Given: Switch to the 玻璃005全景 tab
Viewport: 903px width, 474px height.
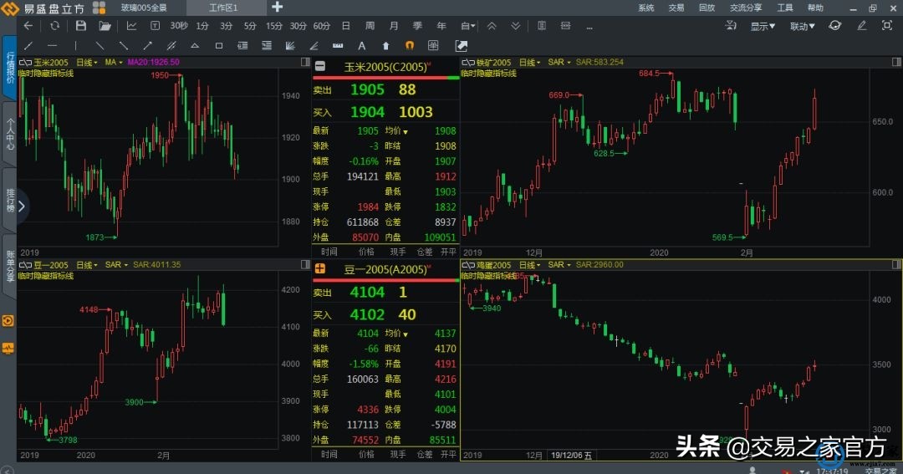Looking at the screenshot, I should pyautogui.click(x=144, y=8).
